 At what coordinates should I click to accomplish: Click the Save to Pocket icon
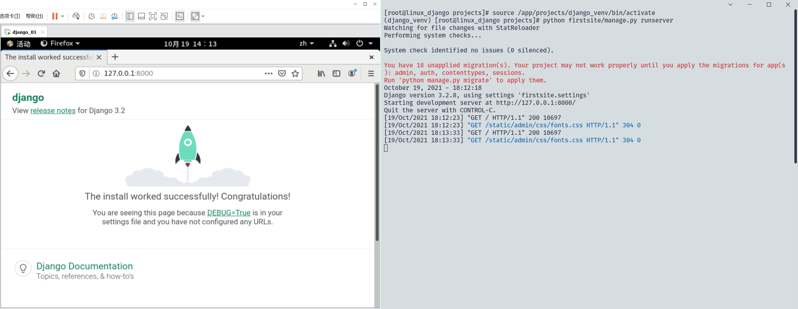[x=282, y=74]
